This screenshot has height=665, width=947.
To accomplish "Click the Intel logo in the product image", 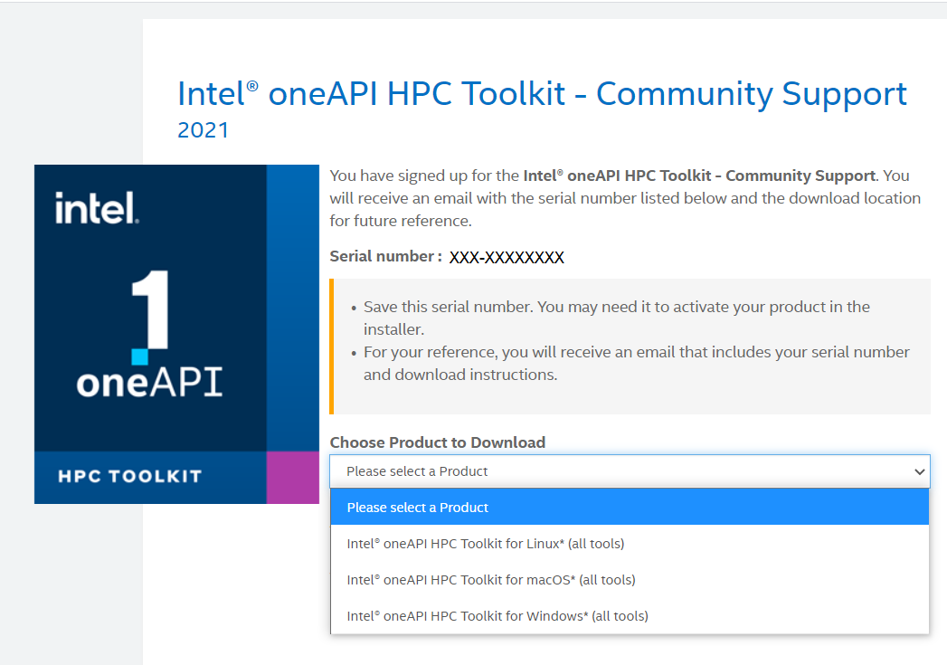I will pyautogui.click(x=96, y=208).
